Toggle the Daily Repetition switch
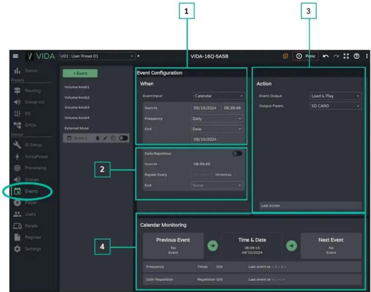The image size is (371, 292). [x=237, y=153]
